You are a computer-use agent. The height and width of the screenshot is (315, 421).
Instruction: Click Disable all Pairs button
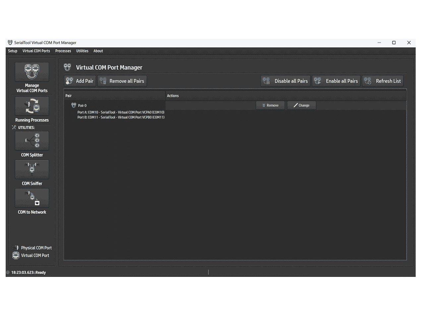[x=286, y=81]
